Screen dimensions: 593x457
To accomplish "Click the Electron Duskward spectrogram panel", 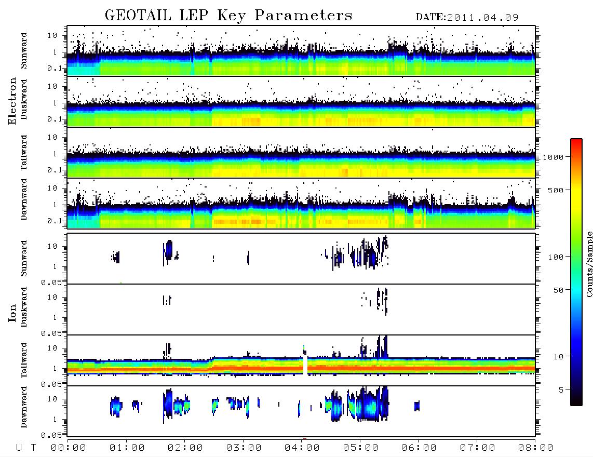I will tap(301, 102).
